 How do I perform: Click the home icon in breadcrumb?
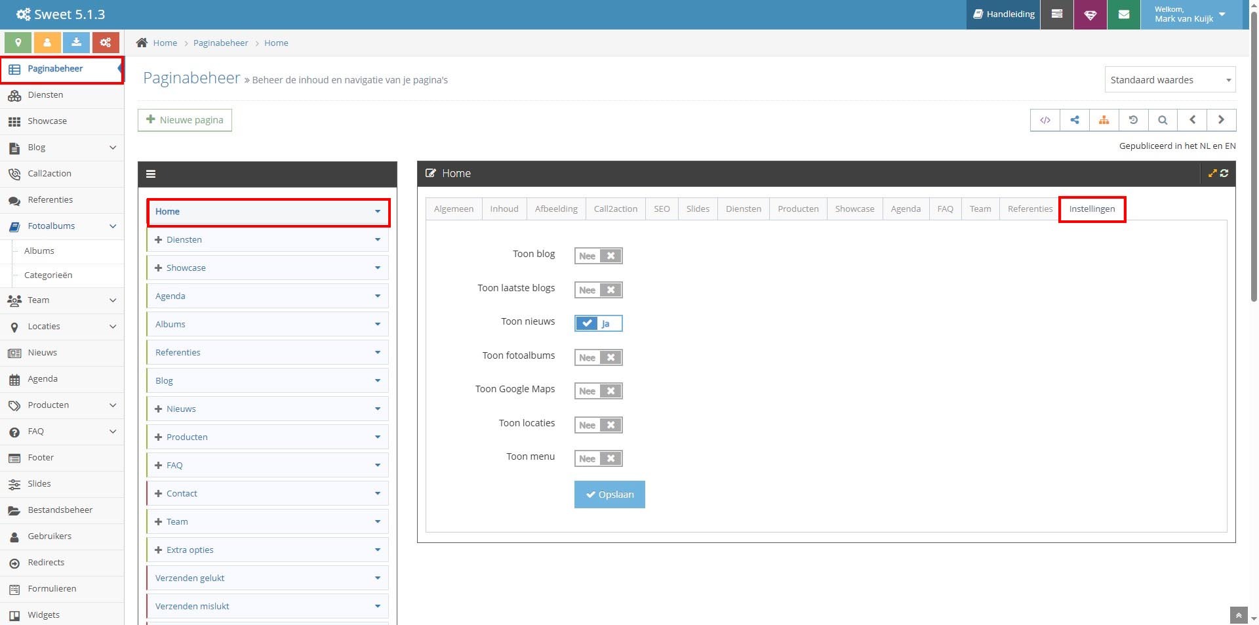click(142, 43)
